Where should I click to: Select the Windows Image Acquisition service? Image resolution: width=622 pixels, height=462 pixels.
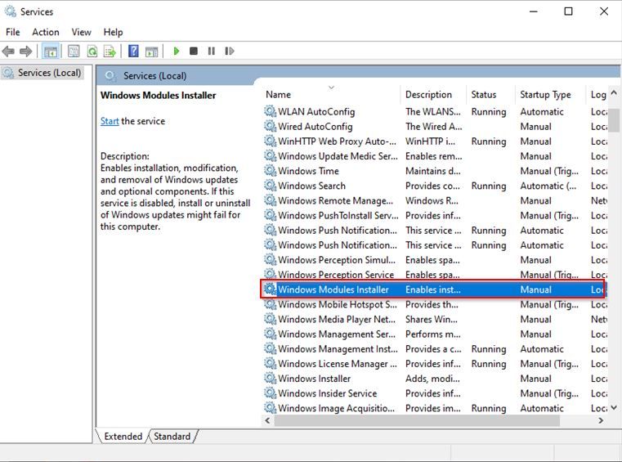pyautogui.click(x=435, y=408)
